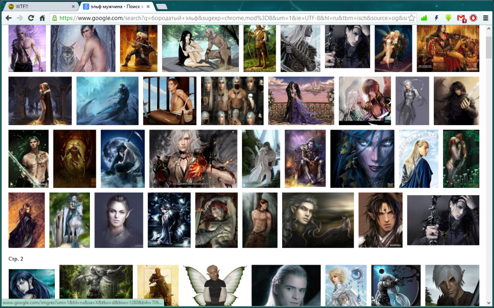Click the vertical scrollbar thumb
The height and width of the screenshot is (308, 494).
489,49
